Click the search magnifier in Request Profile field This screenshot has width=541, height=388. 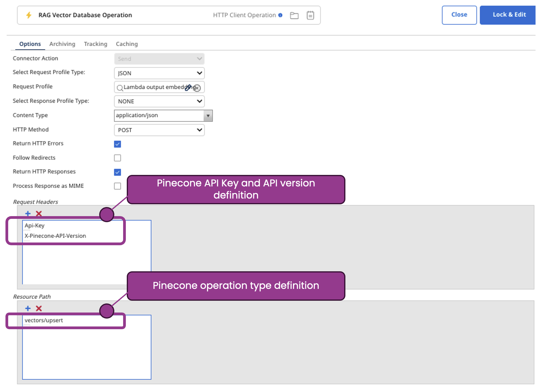(x=120, y=88)
